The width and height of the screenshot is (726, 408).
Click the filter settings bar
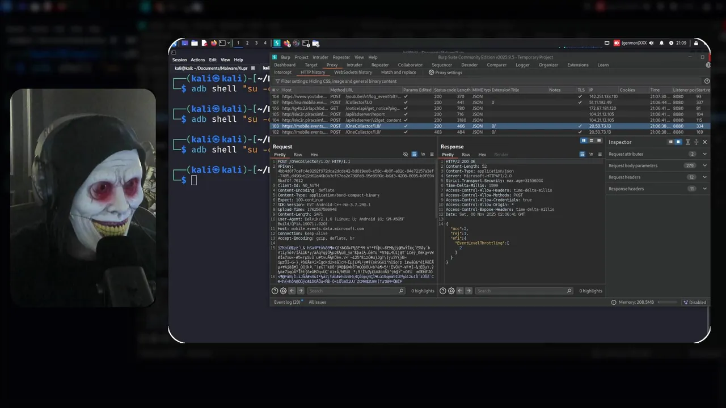pos(488,81)
